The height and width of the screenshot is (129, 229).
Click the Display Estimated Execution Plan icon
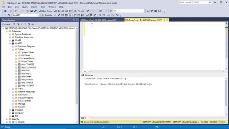coord(63,15)
